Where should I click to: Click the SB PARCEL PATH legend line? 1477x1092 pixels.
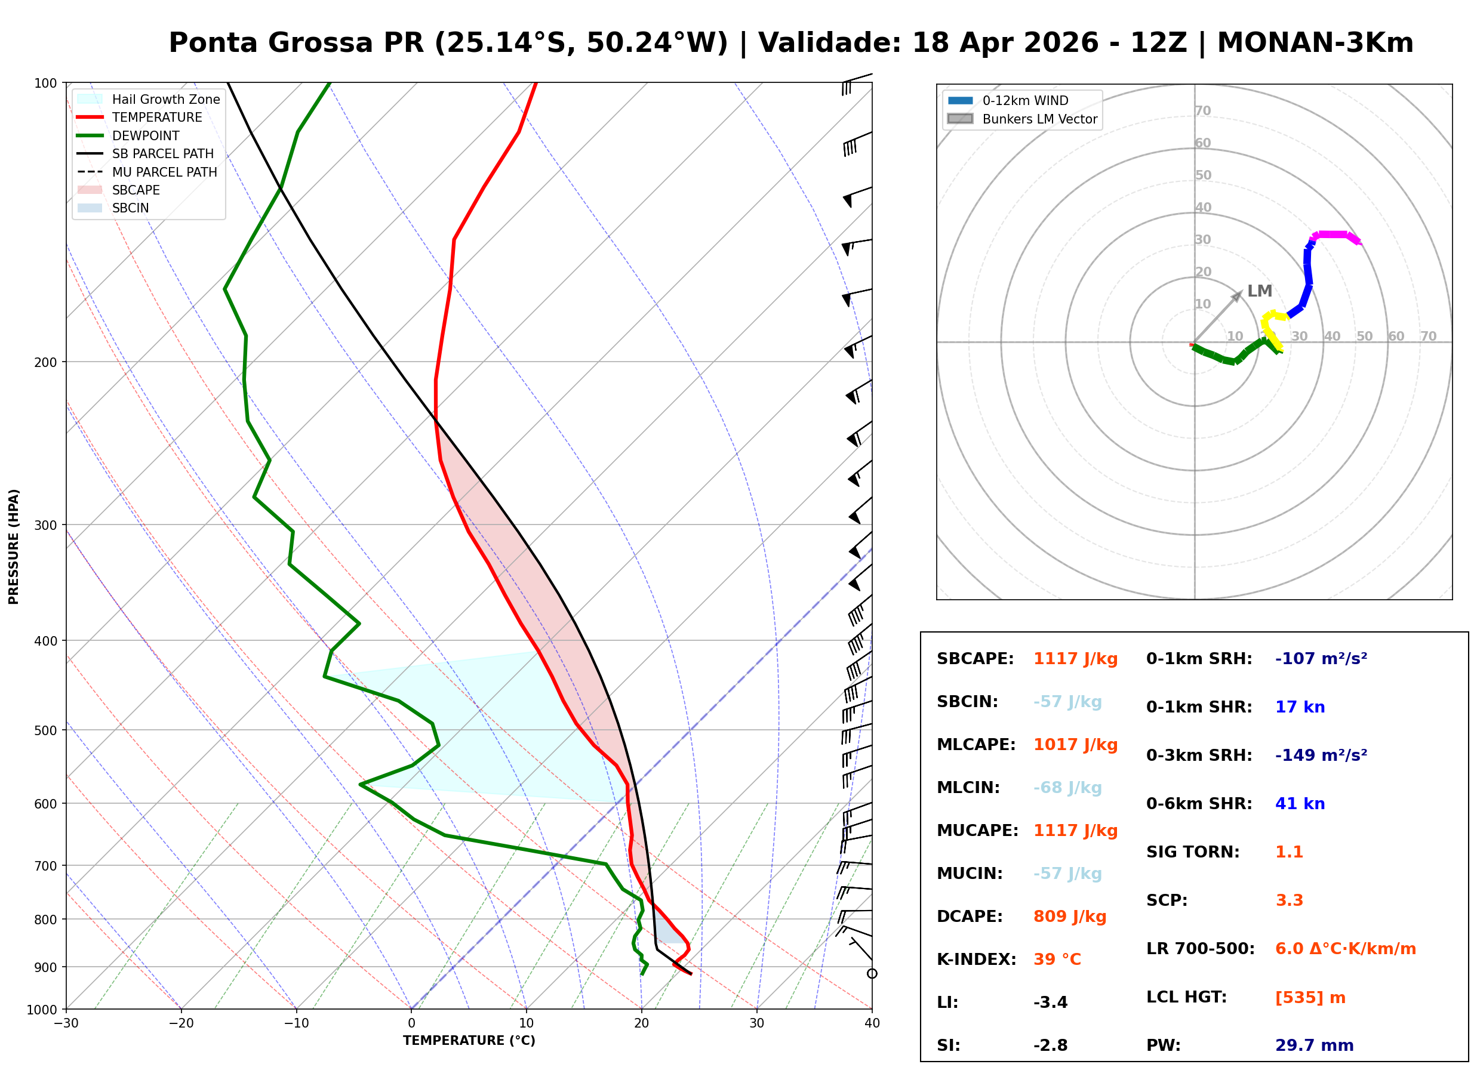pyautogui.click(x=90, y=153)
